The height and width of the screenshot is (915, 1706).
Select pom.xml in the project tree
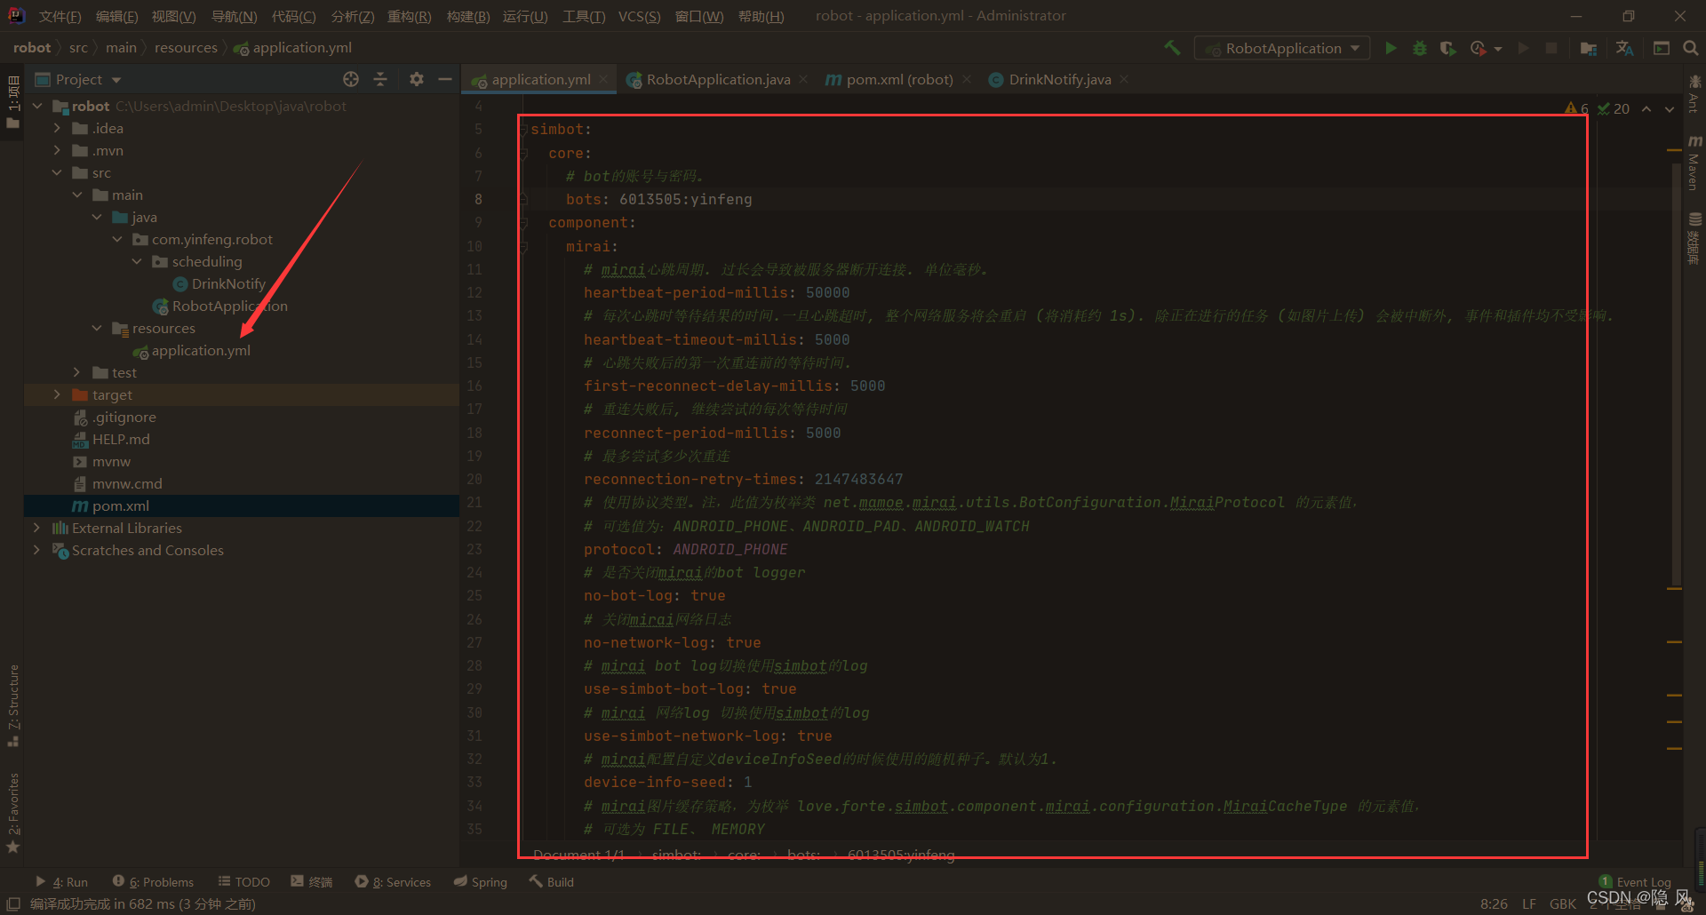coord(120,505)
